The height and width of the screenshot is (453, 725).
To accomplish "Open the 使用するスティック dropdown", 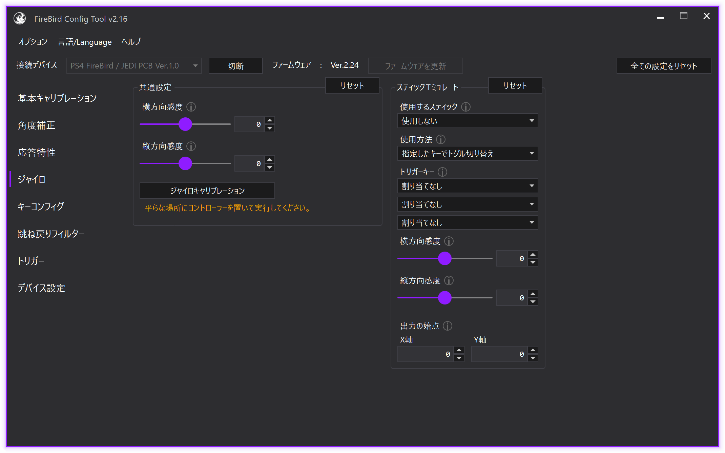I will tap(468, 121).
